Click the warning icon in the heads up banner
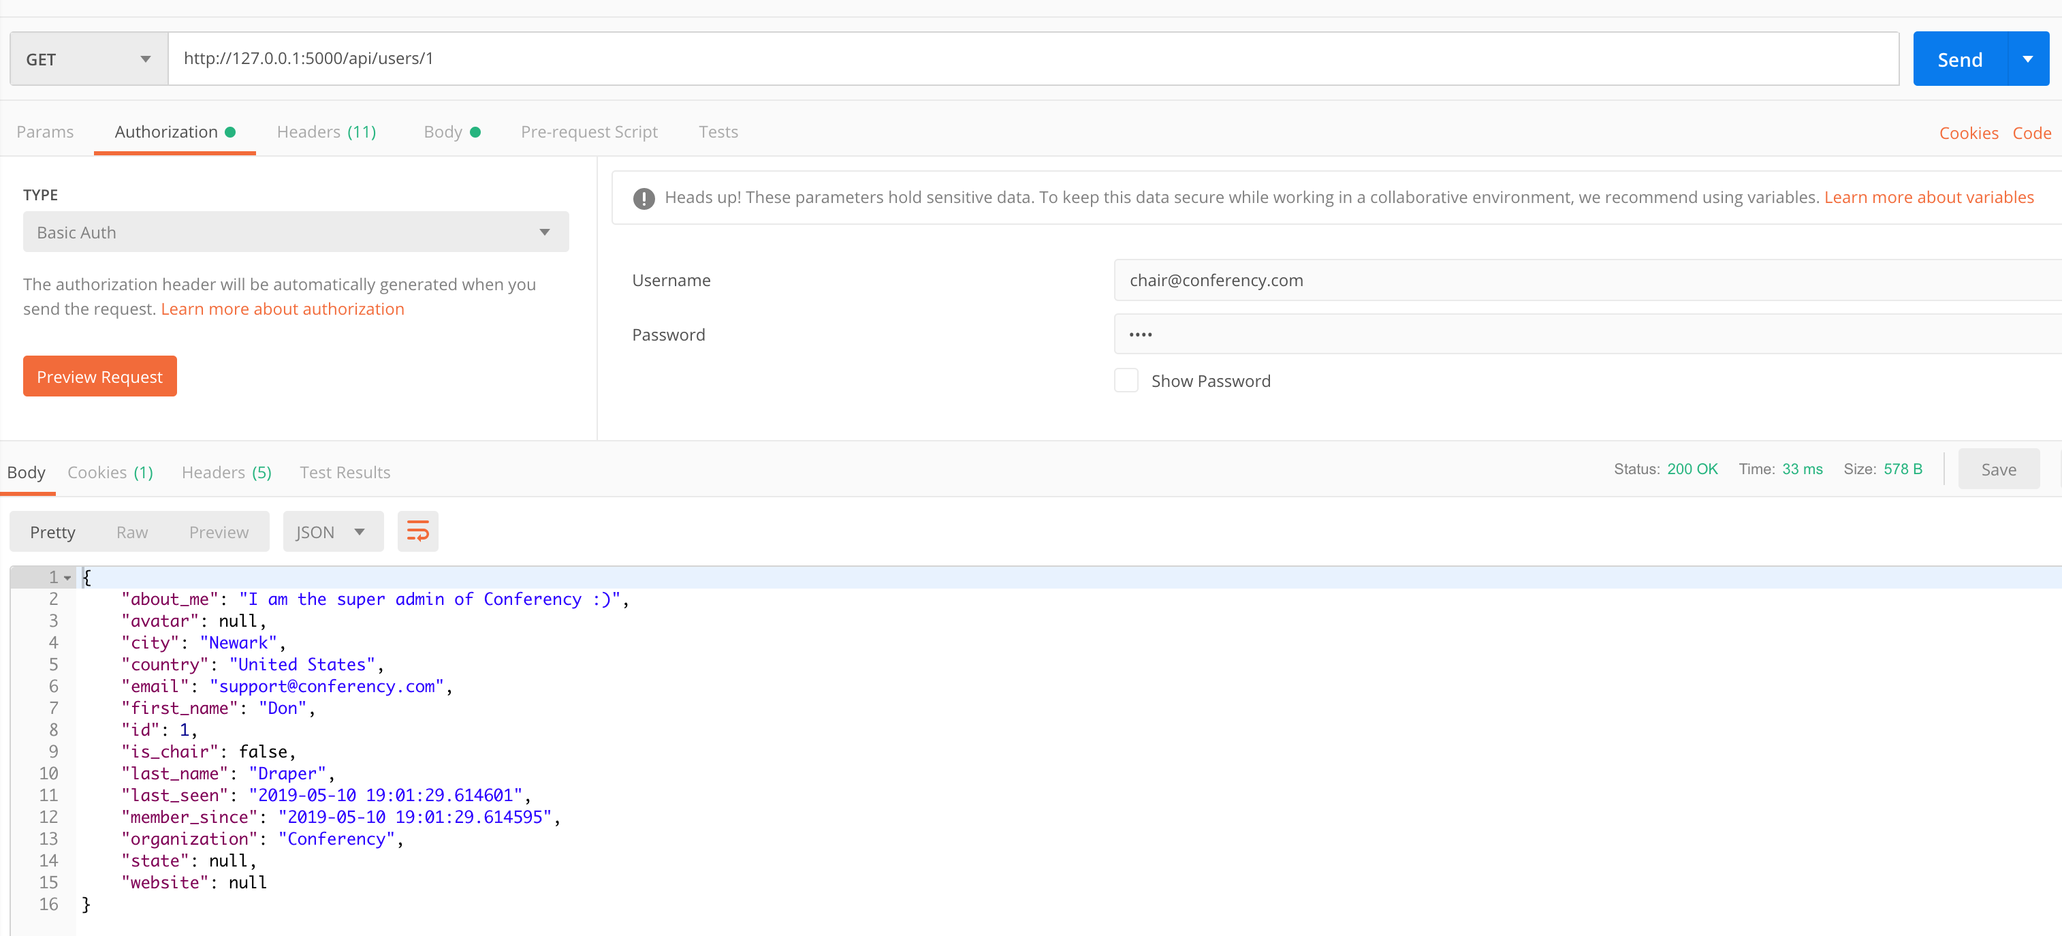Image resolution: width=2062 pixels, height=936 pixels. click(x=644, y=198)
